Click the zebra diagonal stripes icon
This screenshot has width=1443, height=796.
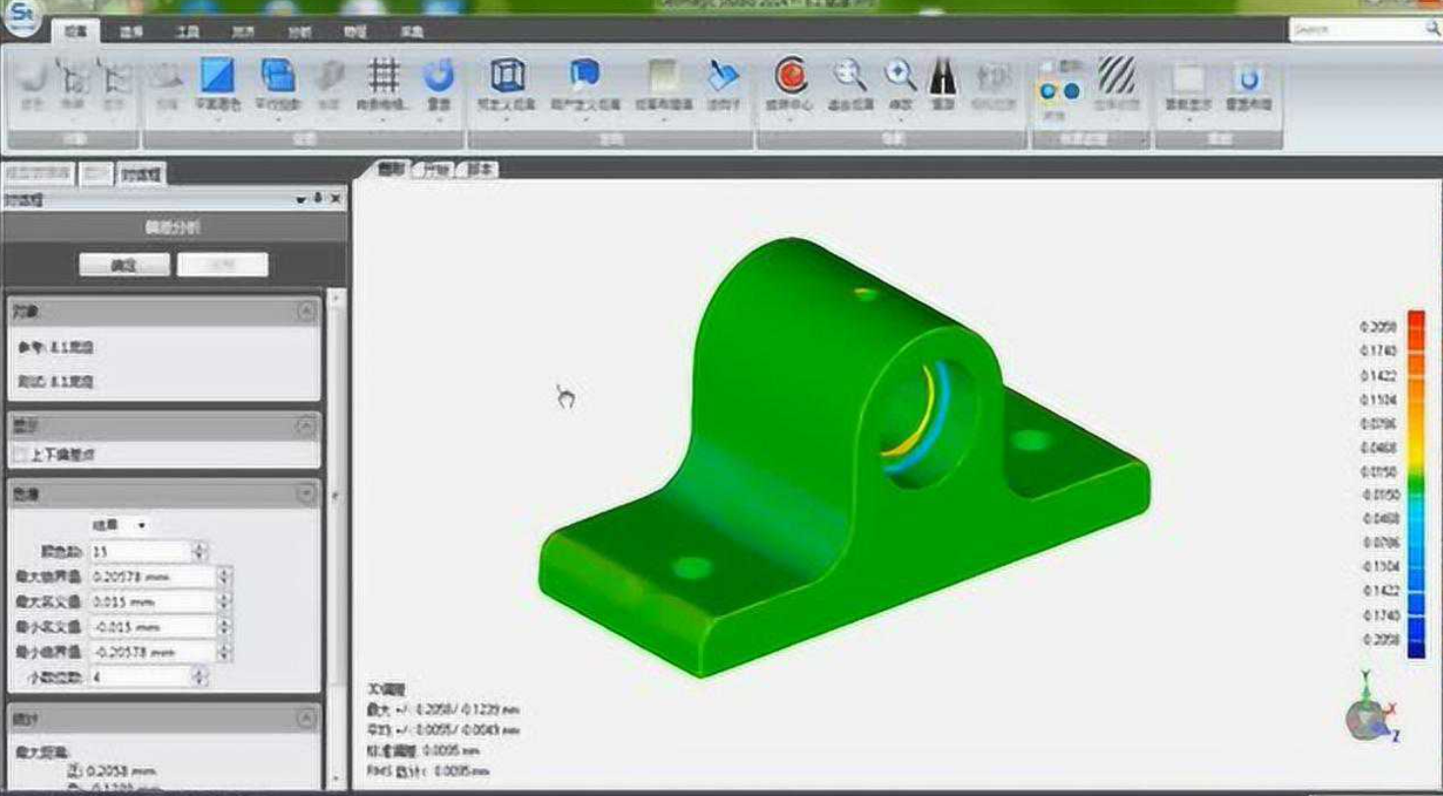pos(1115,75)
